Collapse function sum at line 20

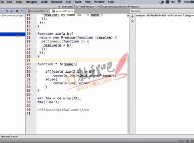pyautogui.click(x=36, y=34)
